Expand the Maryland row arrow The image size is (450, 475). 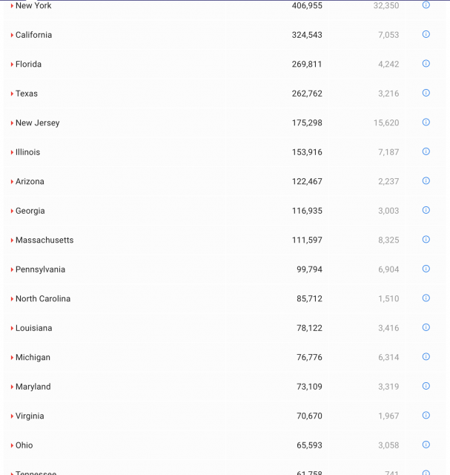click(x=13, y=387)
